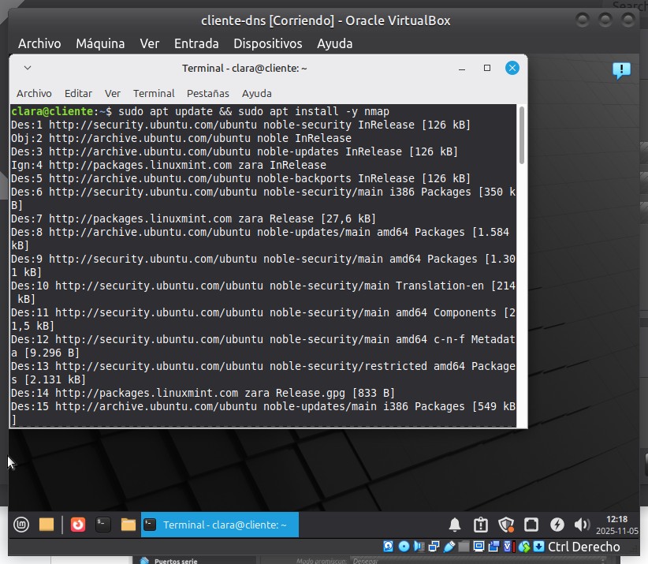
Task: Open the volume speaker icon
Action: [x=582, y=525]
